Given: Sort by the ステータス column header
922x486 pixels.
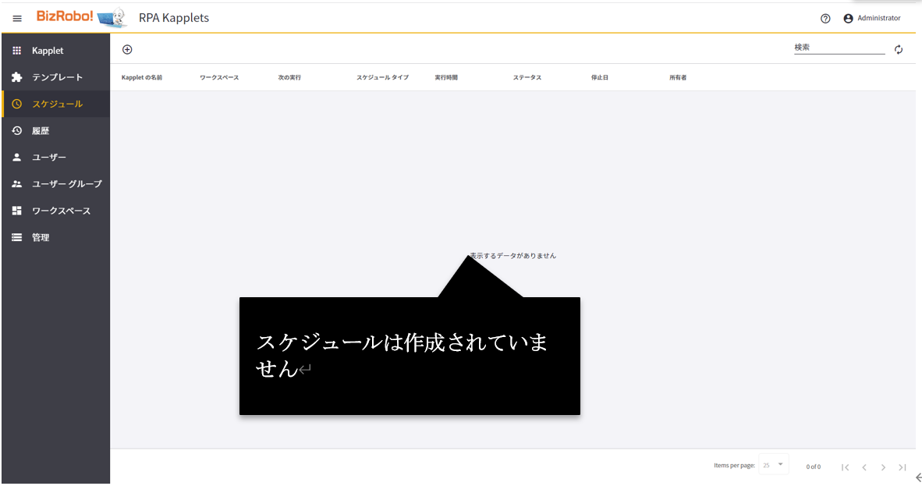Looking at the screenshot, I should coord(526,77).
